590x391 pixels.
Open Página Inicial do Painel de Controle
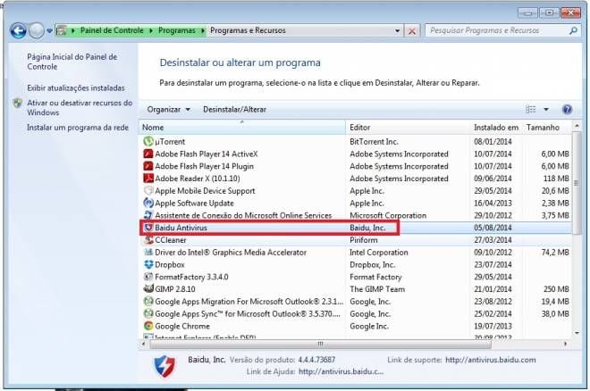[72, 62]
